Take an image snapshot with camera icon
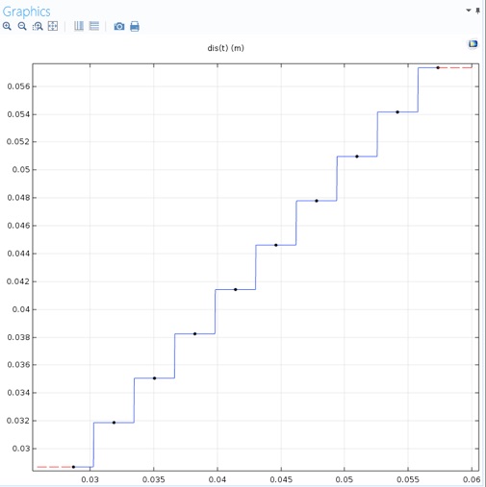 click(x=119, y=26)
